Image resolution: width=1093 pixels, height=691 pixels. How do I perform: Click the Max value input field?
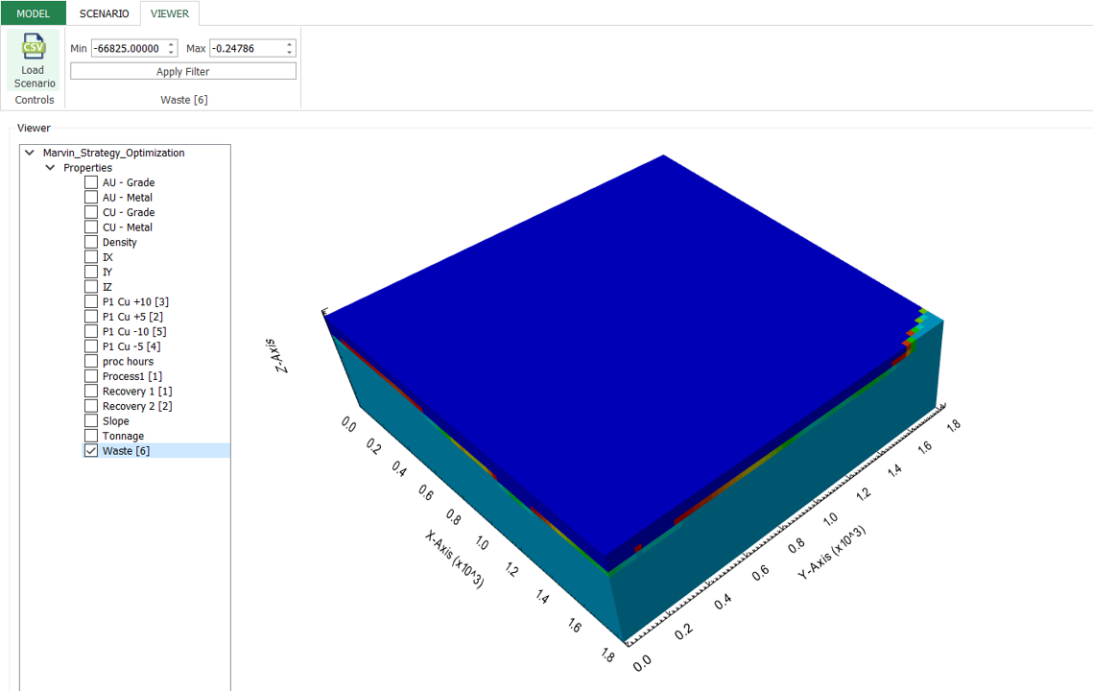tap(246, 48)
